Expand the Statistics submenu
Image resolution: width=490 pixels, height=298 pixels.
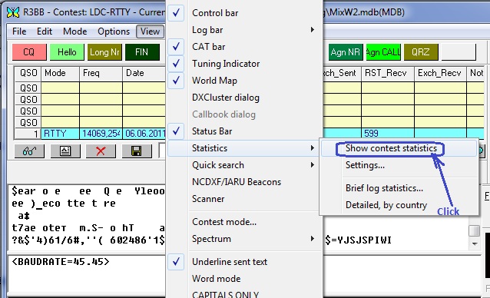pos(244,148)
